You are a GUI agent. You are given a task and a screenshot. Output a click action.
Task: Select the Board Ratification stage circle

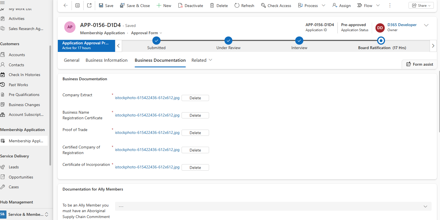pos(381,41)
